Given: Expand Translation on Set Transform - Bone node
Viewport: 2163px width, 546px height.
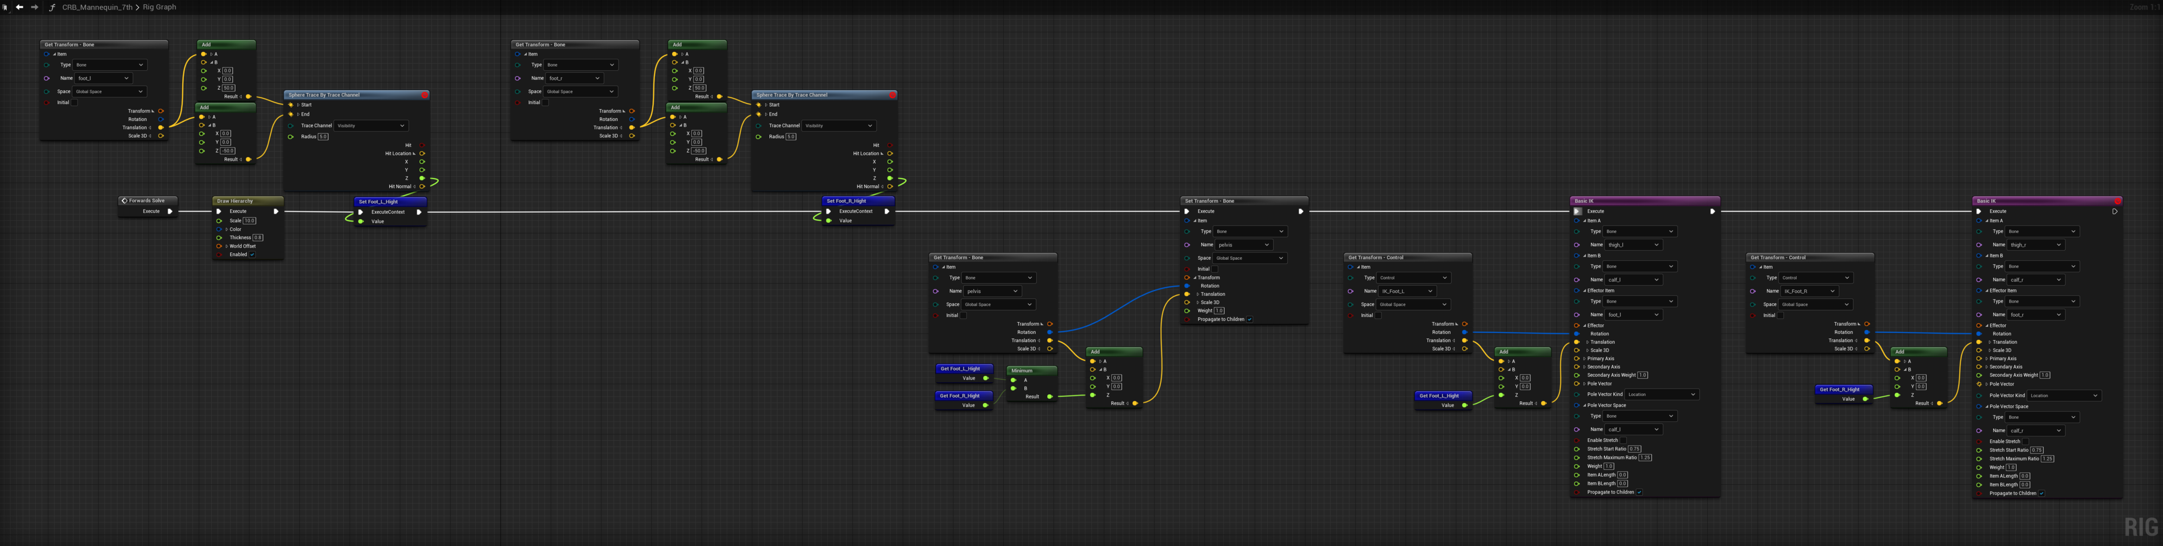Looking at the screenshot, I should (1197, 294).
